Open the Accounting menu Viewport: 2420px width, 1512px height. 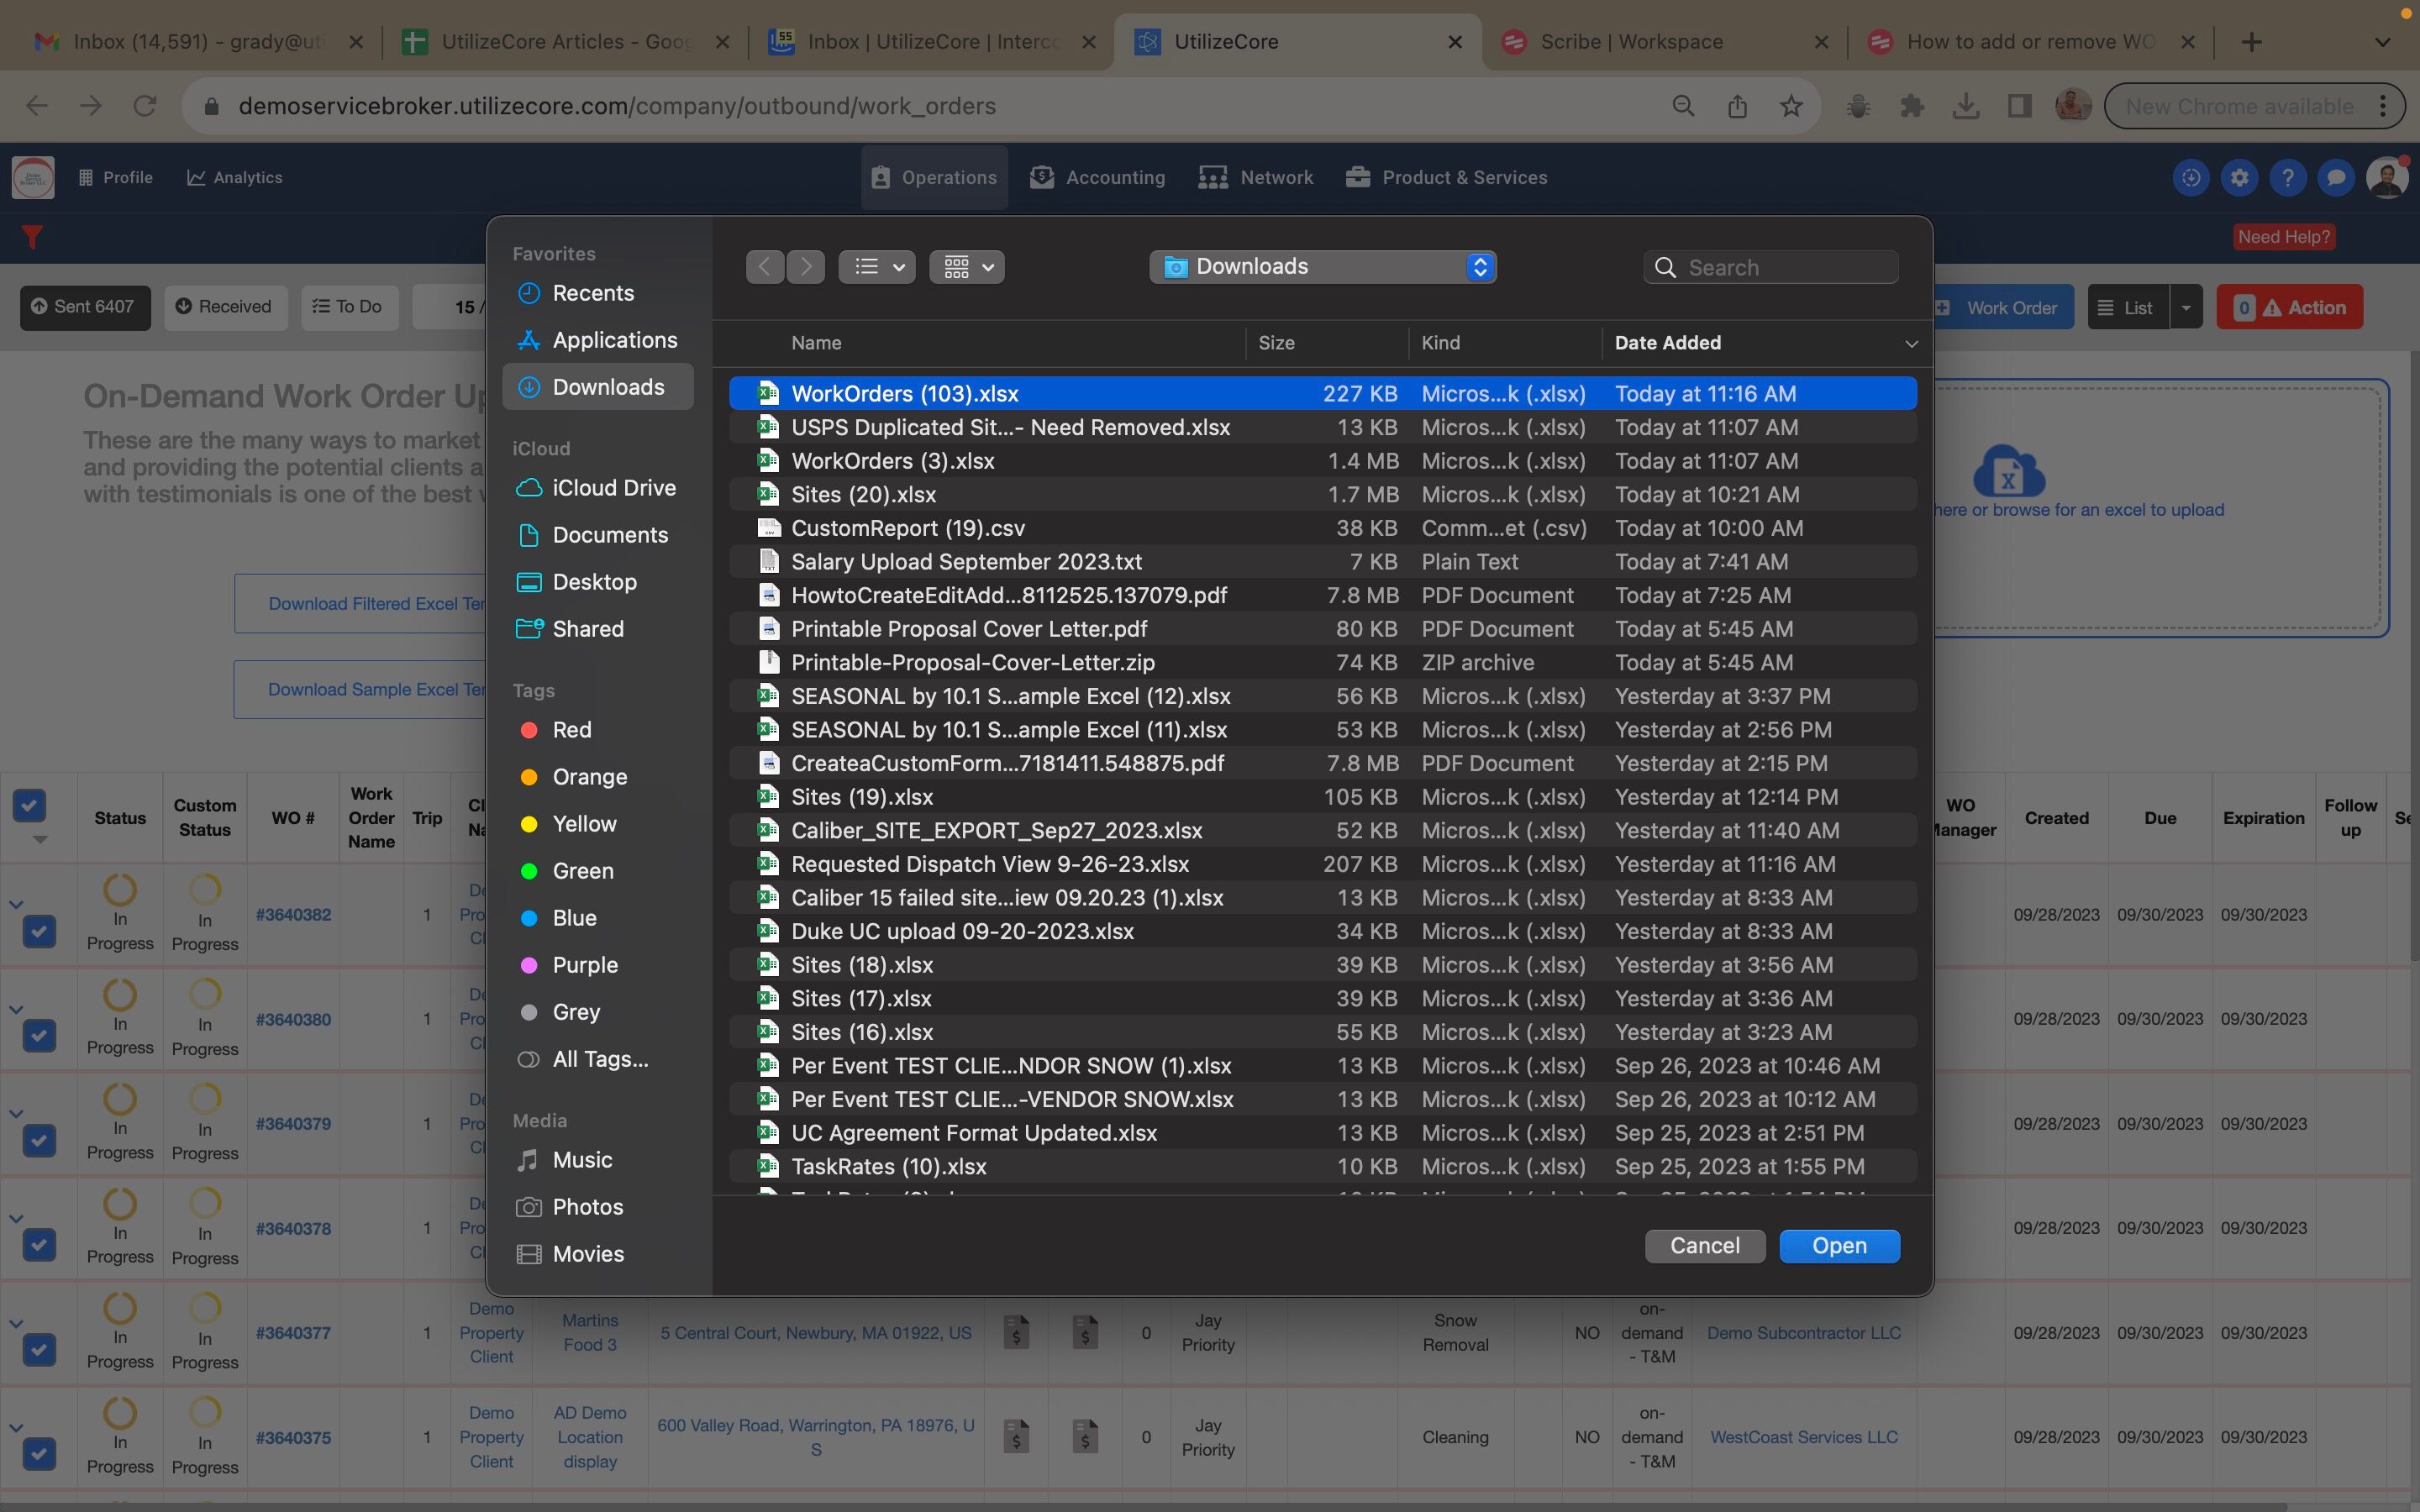click(1098, 178)
